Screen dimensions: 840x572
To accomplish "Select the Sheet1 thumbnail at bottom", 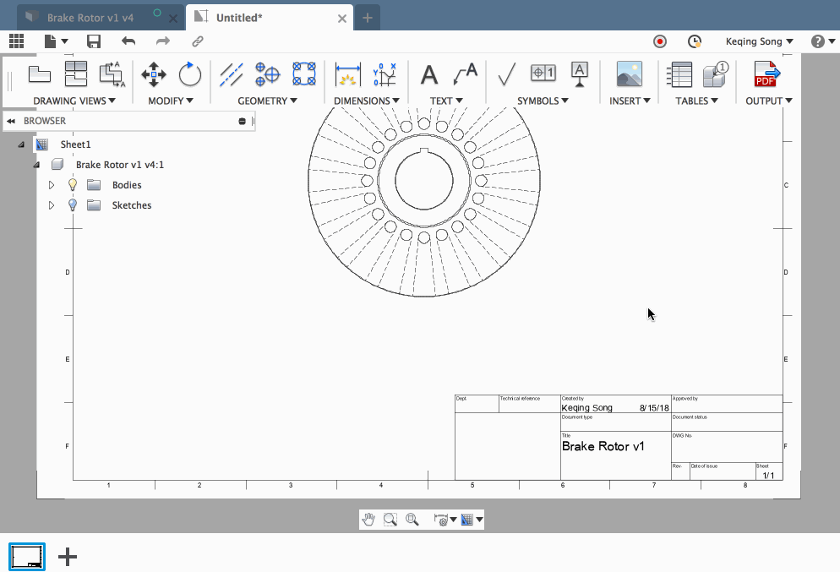I will tap(27, 556).
